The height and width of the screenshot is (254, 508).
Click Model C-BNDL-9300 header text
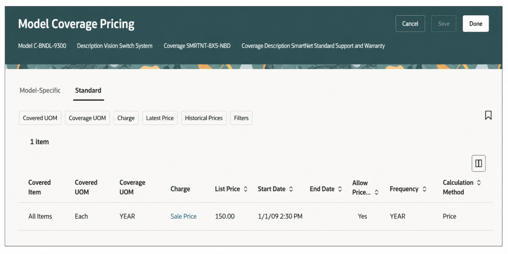[x=42, y=46]
